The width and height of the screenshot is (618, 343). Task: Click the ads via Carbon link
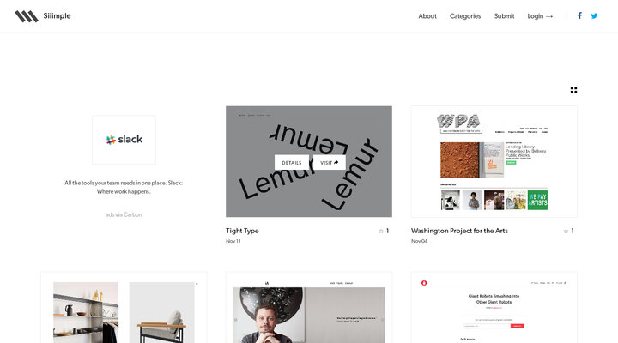pos(124,214)
